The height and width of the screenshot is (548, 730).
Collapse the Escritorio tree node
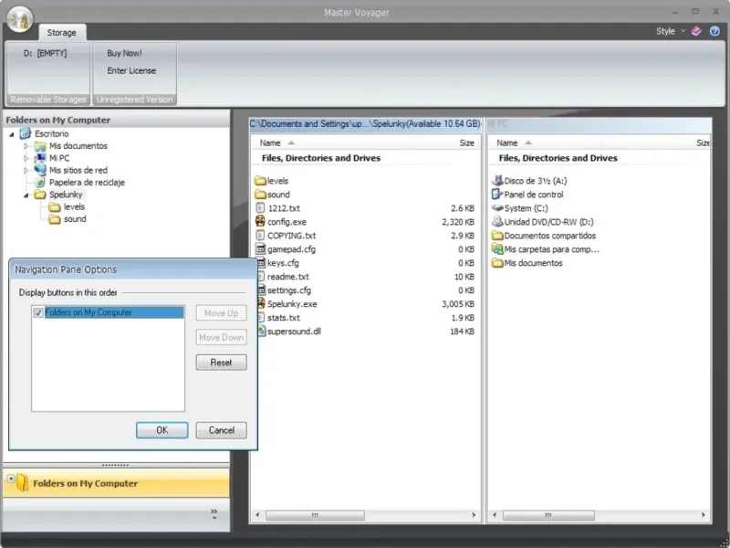click(x=12, y=134)
